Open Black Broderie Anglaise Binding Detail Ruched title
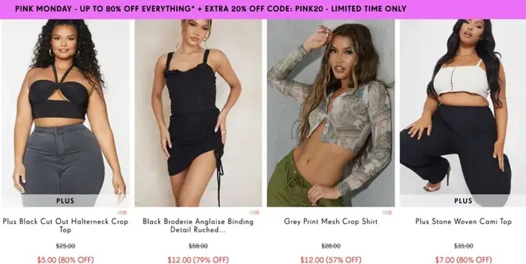The width and height of the screenshot is (526, 264). pos(199,225)
